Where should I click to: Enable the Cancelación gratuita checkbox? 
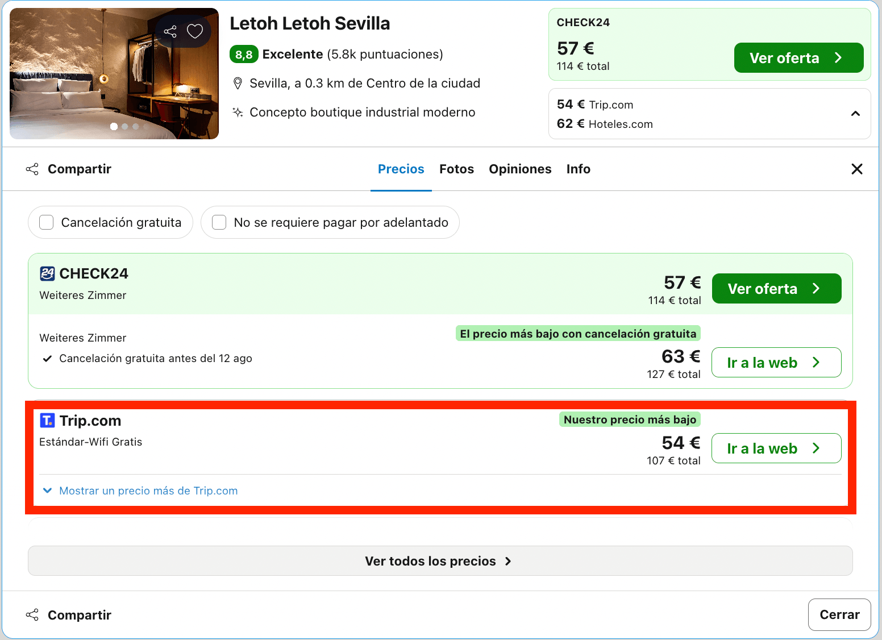click(47, 222)
